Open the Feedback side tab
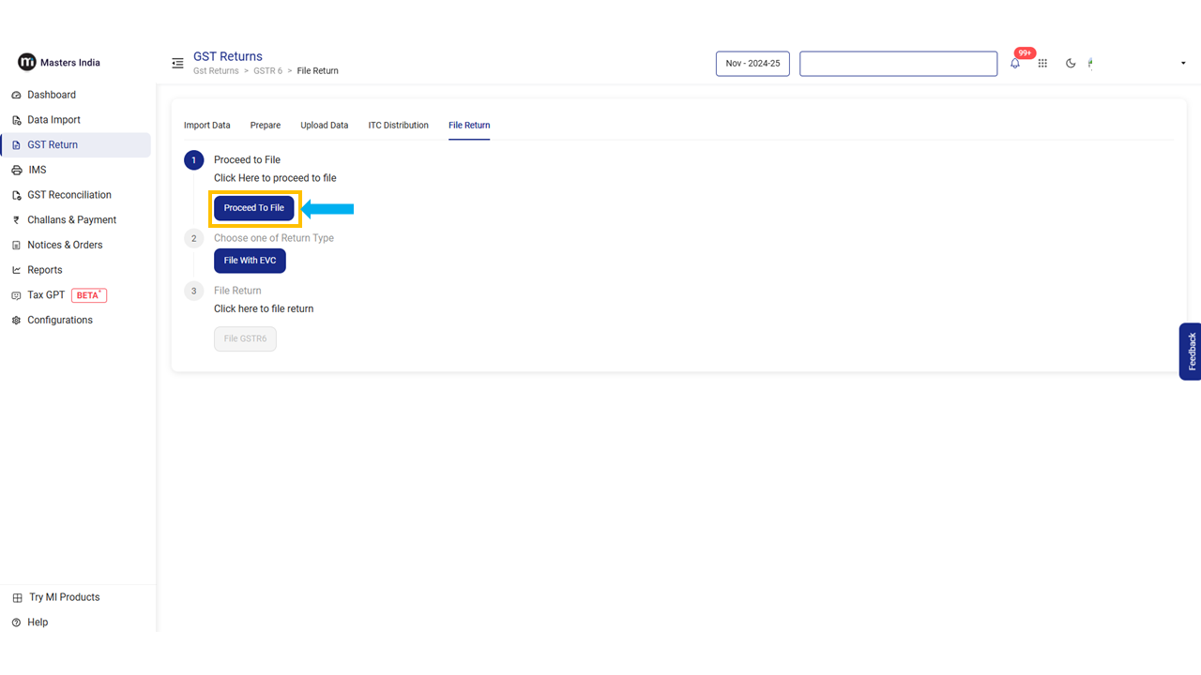1201x675 pixels. [1190, 352]
